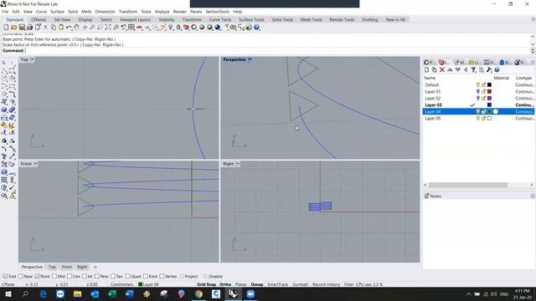The width and height of the screenshot is (536, 301).
Task: Open the Layer 04 status bar layer selector
Action: (149, 284)
